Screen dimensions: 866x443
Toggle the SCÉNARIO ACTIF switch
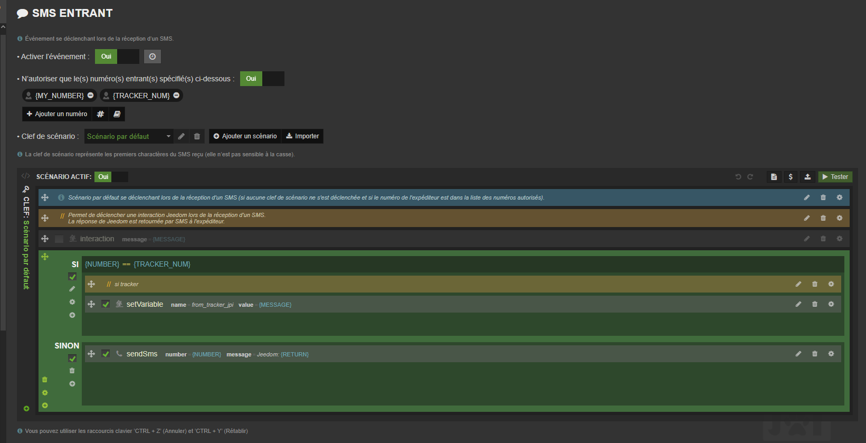111,177
